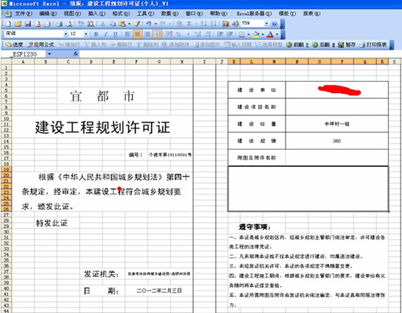Click the Save floppy disk icon
This screenshot has height=313, width=402.
click(27, 24)
